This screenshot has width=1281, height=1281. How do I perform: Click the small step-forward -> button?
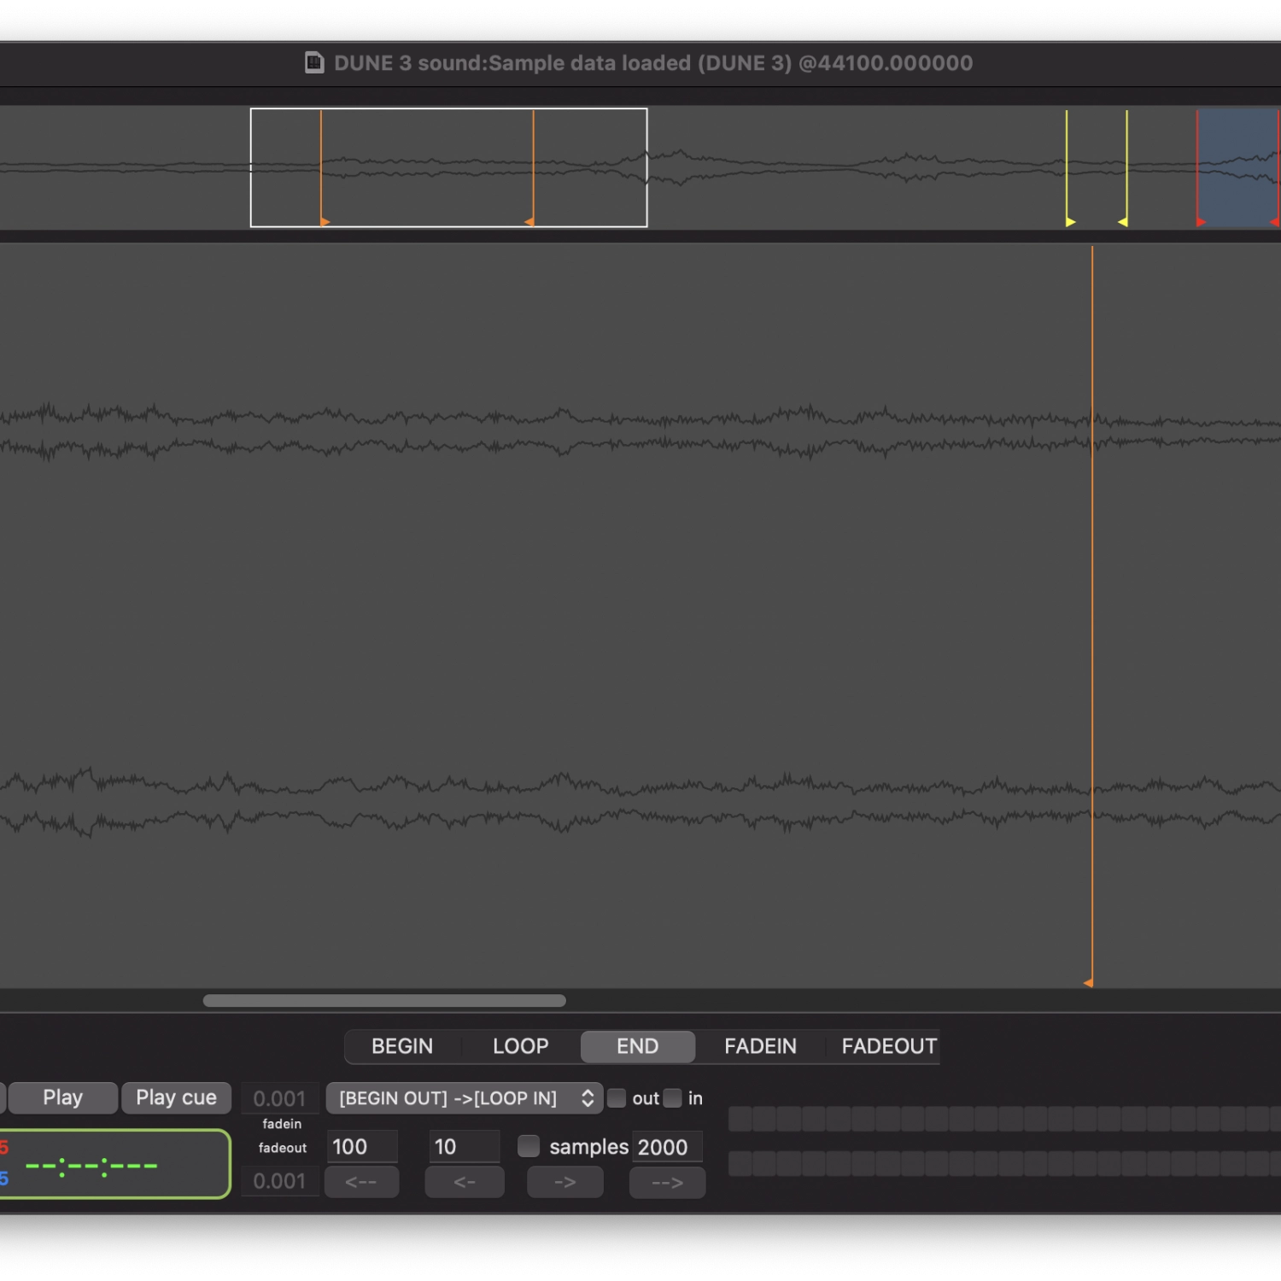point(565,1183)
